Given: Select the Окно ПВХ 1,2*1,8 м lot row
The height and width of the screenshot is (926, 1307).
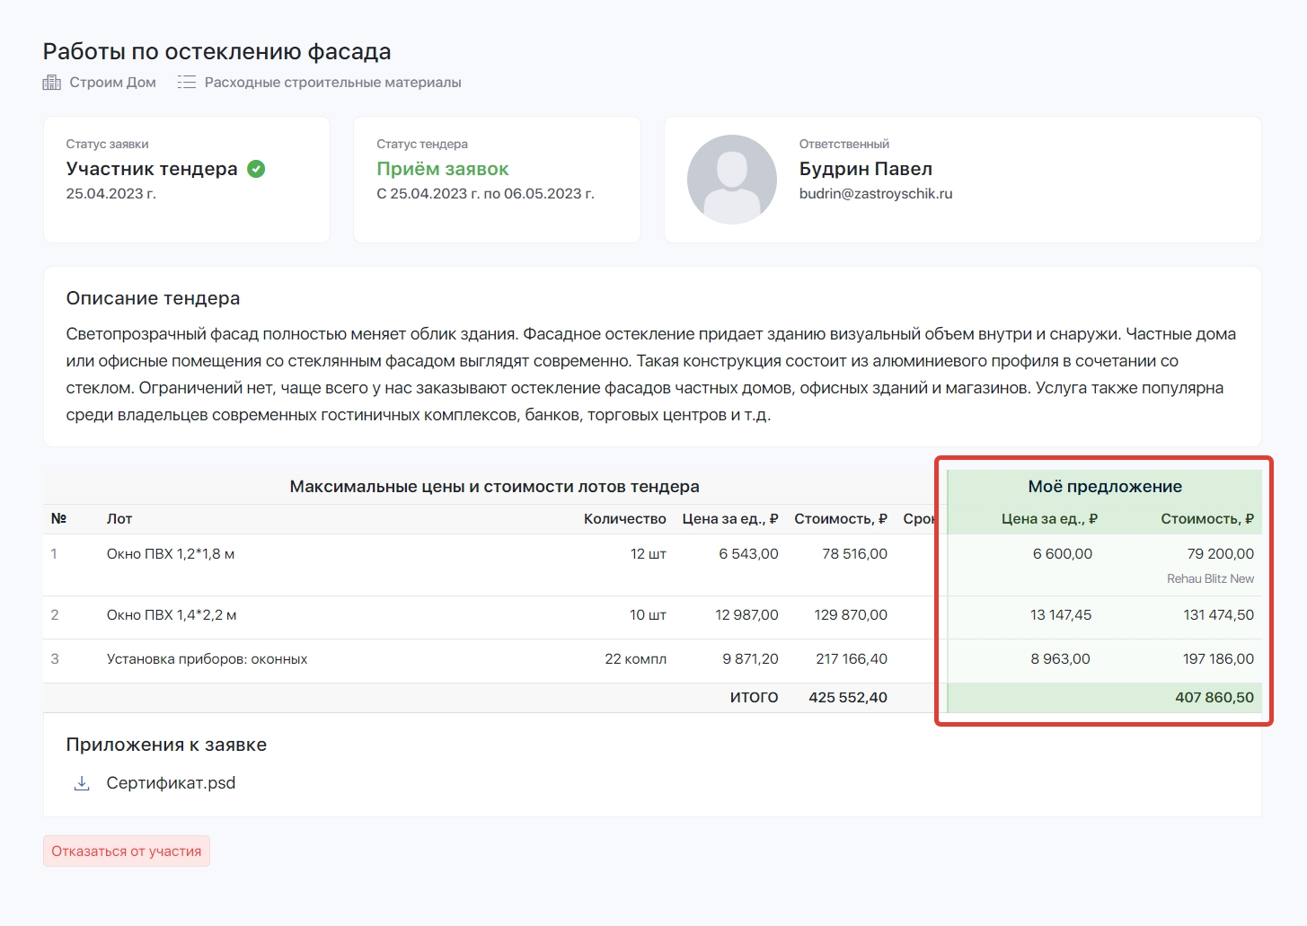Looking at the screenshot, I should point(171,554).
